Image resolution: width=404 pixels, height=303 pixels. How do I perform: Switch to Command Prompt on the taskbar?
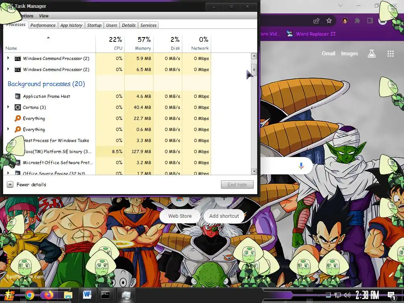click(x=105, y=295)
